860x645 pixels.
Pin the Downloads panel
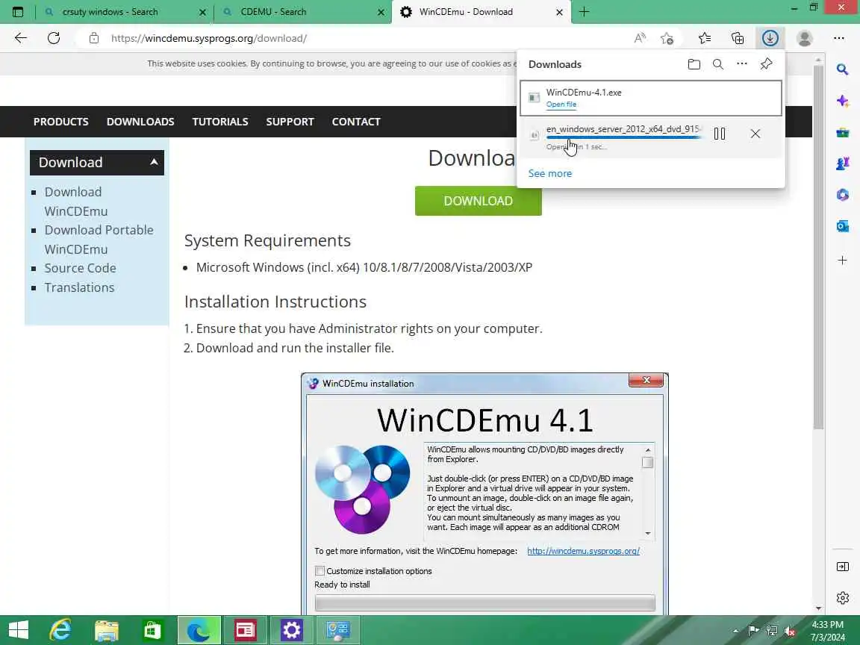point(766,64)
